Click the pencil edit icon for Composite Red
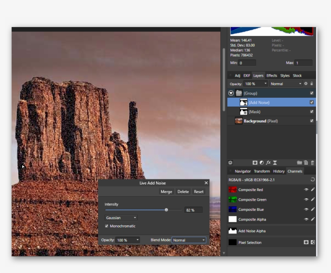Viewport: 331px width, 273px height. (312, 189)
